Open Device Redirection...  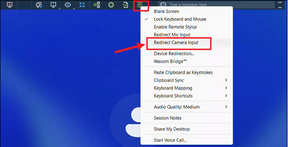pyautogui.click(x=187, y=54)
